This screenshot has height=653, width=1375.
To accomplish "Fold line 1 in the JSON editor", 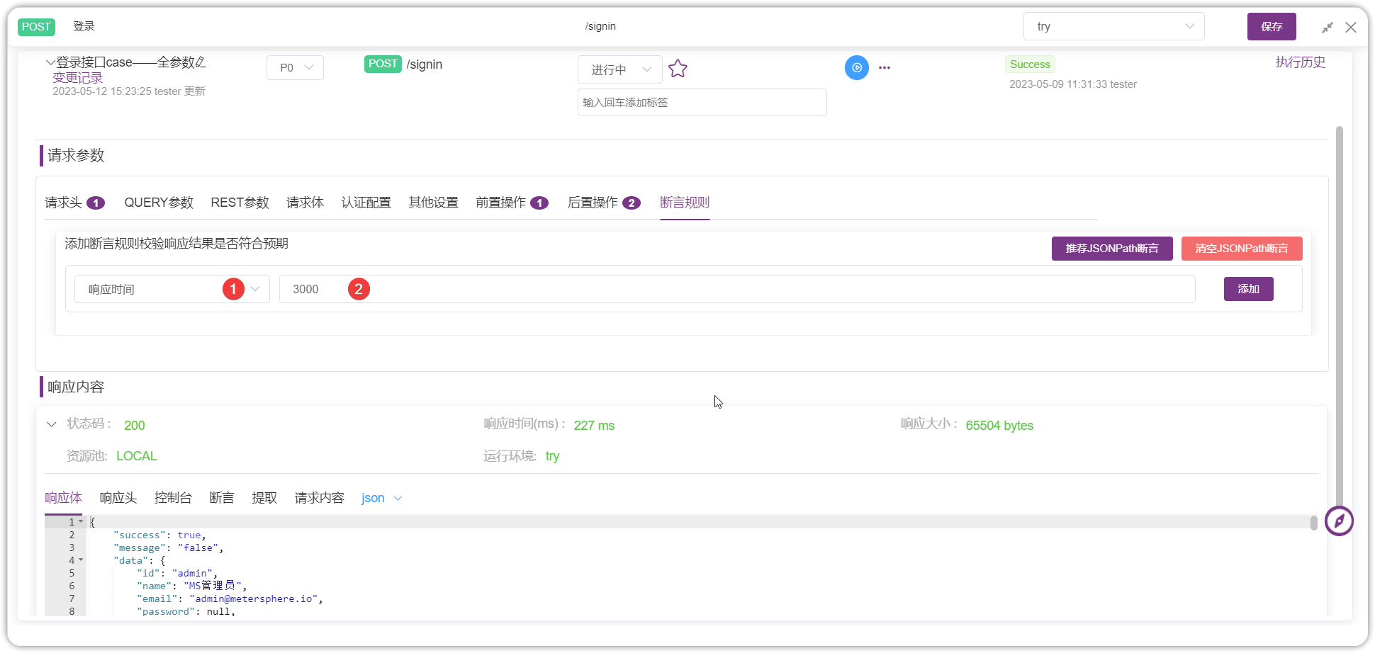I will click(x=81, y=521).
